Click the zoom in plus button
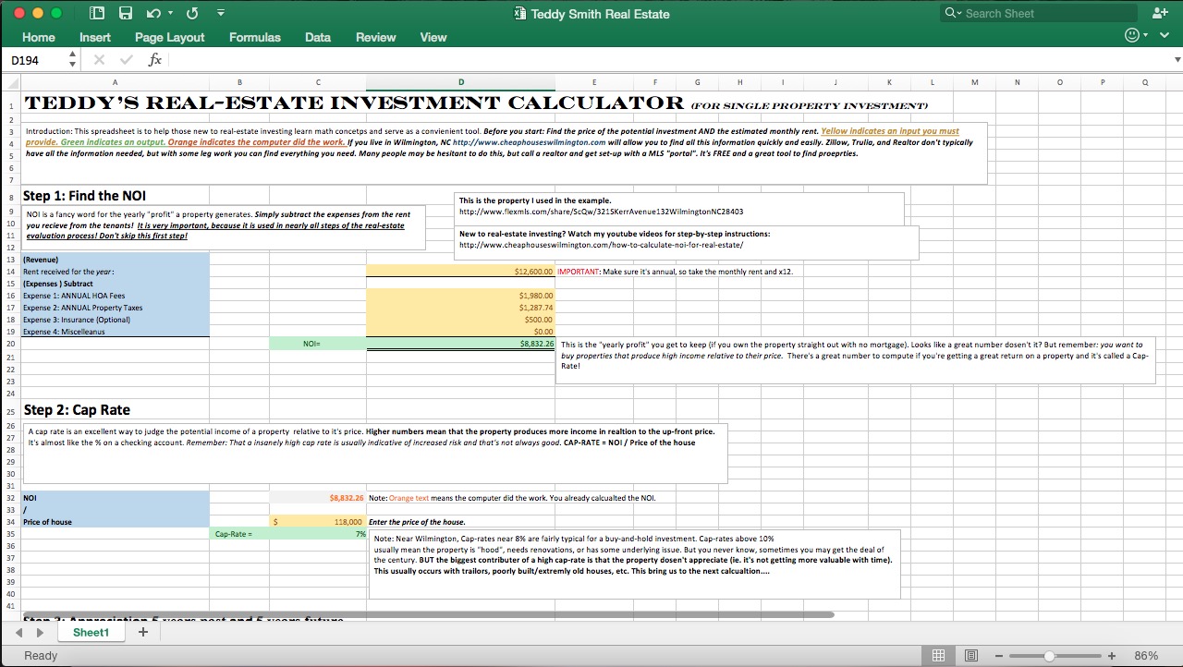The height and width of the screenshot is (667, 1183). point(1112,655)
